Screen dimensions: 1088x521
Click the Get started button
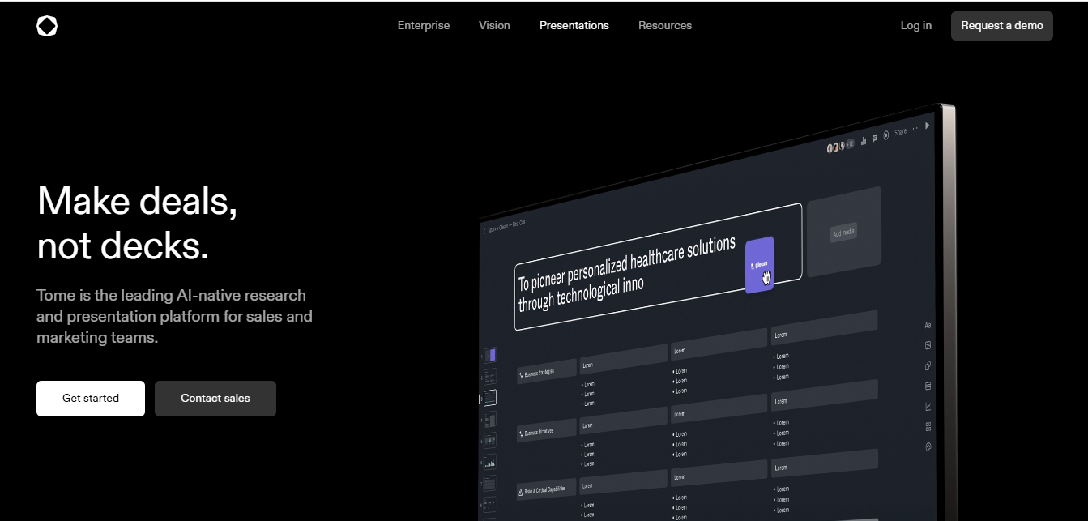pyautogui.click(x=91, y=399)
